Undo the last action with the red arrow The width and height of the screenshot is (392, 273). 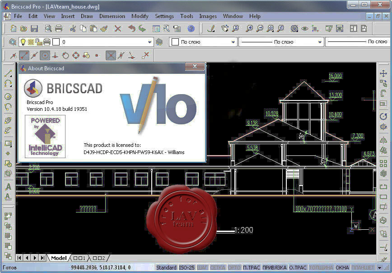pyautogui.click(x=132, y=28)
